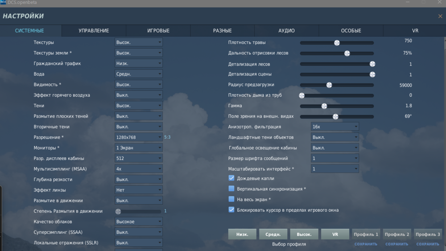The width and height of the screenshot is (446, 251).
Task: Toggle Блокировать курсор в пределах игрового окна
Action: pyautogui.click(x=231, y=210)
